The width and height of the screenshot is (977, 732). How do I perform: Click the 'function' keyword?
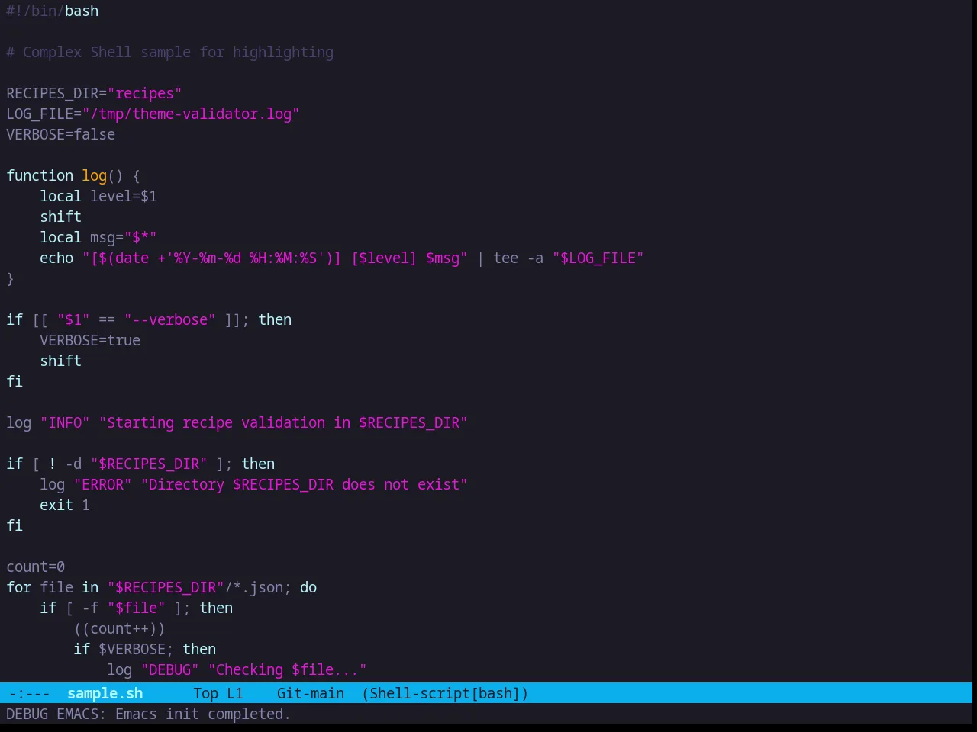40,175
